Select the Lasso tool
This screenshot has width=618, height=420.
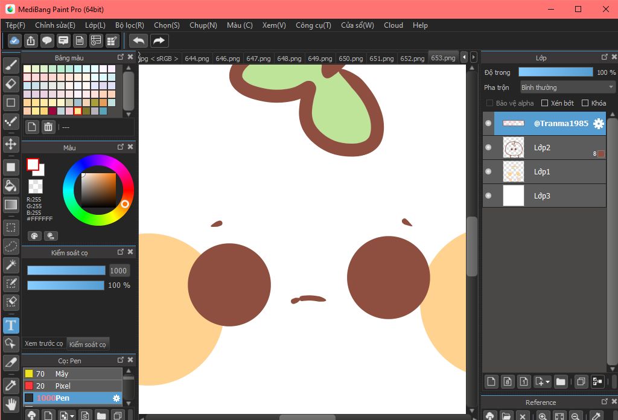(x=11, y=246)
